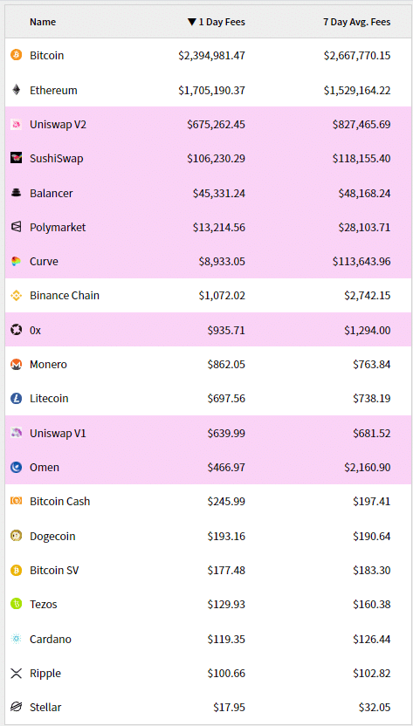Select the Cardano icon
Screen dimensions: 413x726
(x=17, y=639)
